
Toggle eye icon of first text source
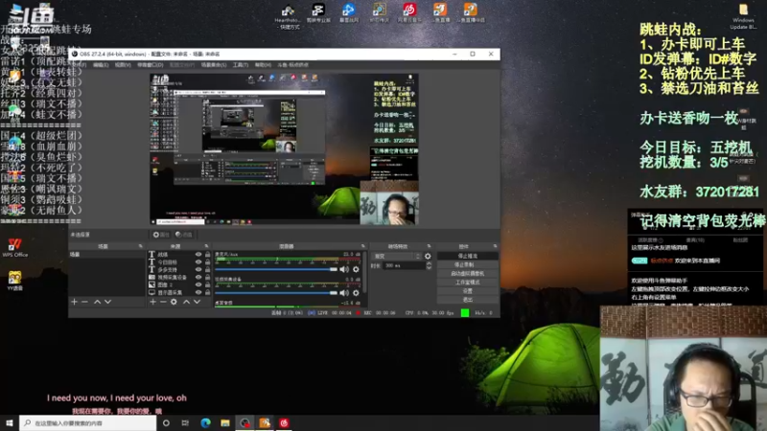[x=198, y=254]
